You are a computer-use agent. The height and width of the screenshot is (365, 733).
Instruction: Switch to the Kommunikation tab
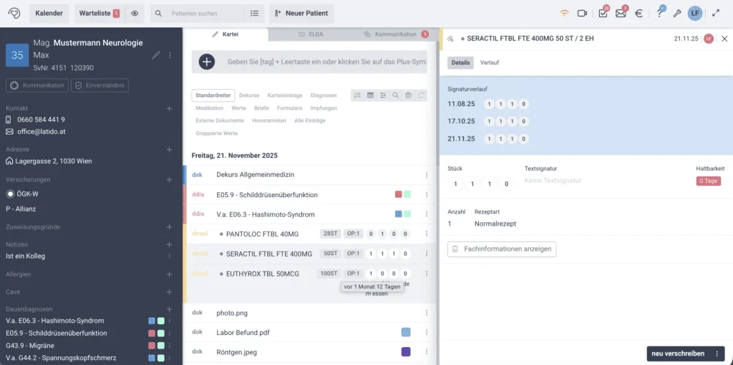pos(396,34)
